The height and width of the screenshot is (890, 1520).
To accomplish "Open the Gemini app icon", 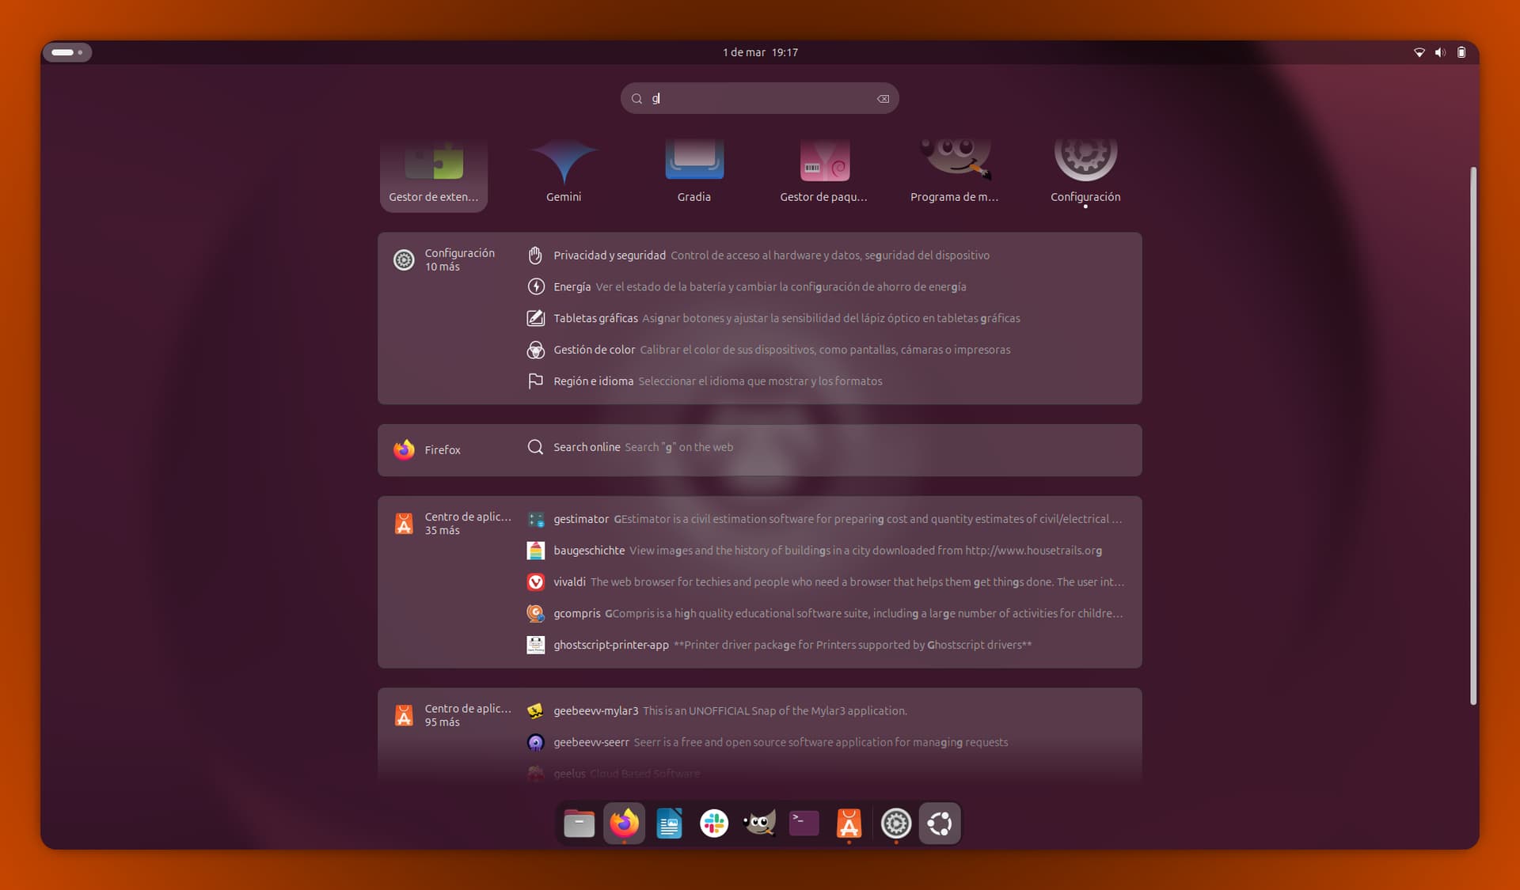I will pos(564,172).
